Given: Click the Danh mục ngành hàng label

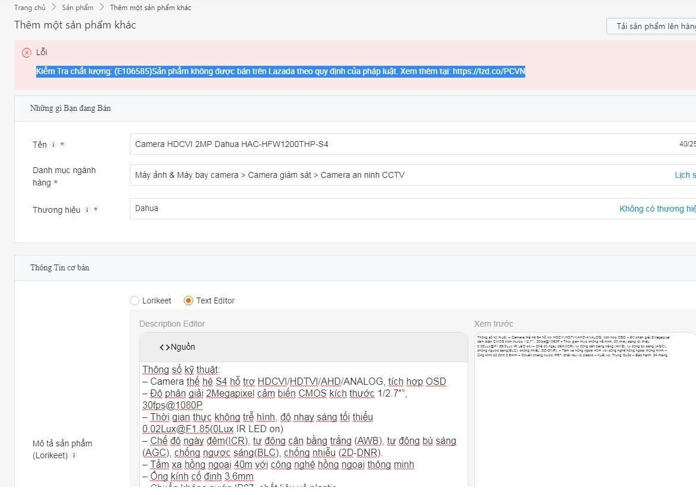Looking at the screenshot, I should tap(64, 176).
